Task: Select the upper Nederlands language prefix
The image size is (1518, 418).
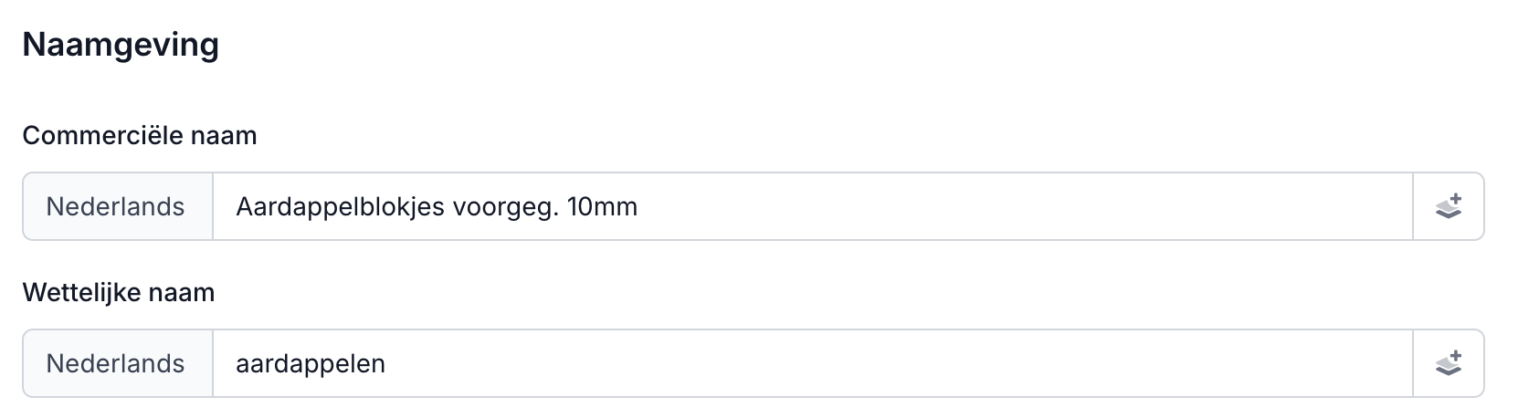Action: [116, 206]
